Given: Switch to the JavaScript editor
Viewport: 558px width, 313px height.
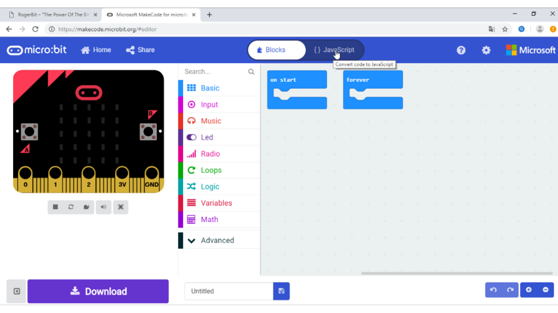Looking at the screenshot, I should [333, 50].
